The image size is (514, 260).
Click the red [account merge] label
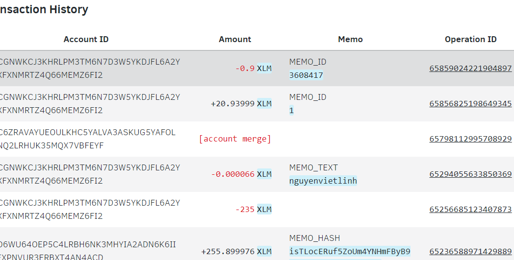[235, 139]
